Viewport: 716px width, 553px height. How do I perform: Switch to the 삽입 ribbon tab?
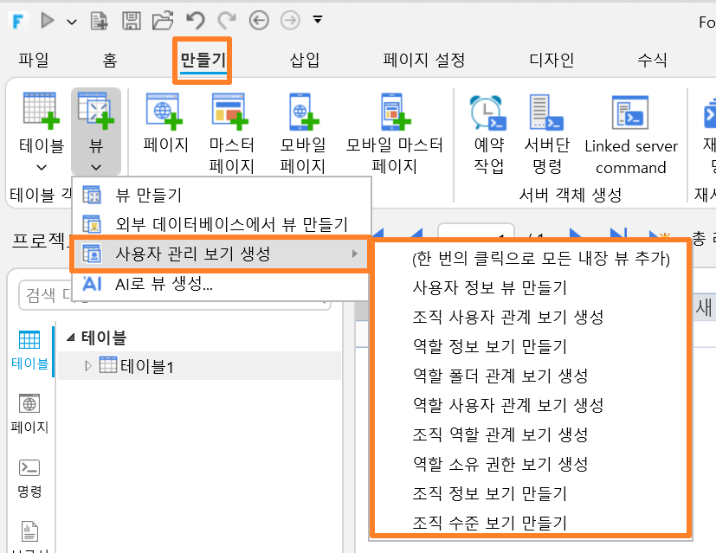(305, 61)
